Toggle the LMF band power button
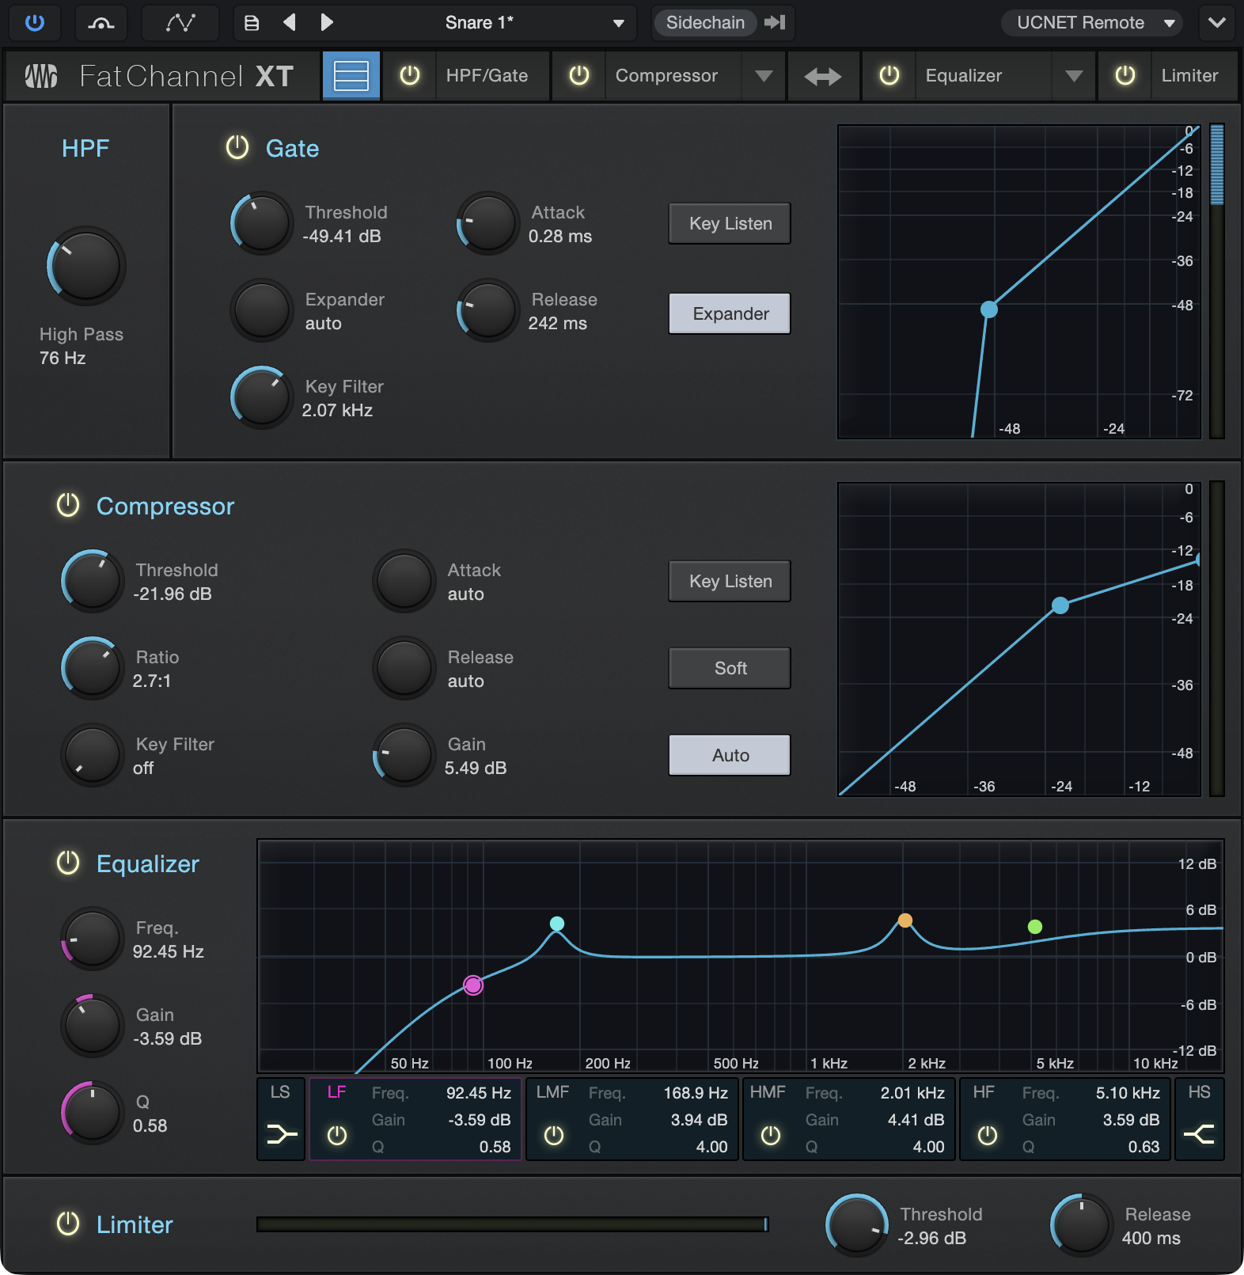The image size is (1244, 1275). [554, 1136]
